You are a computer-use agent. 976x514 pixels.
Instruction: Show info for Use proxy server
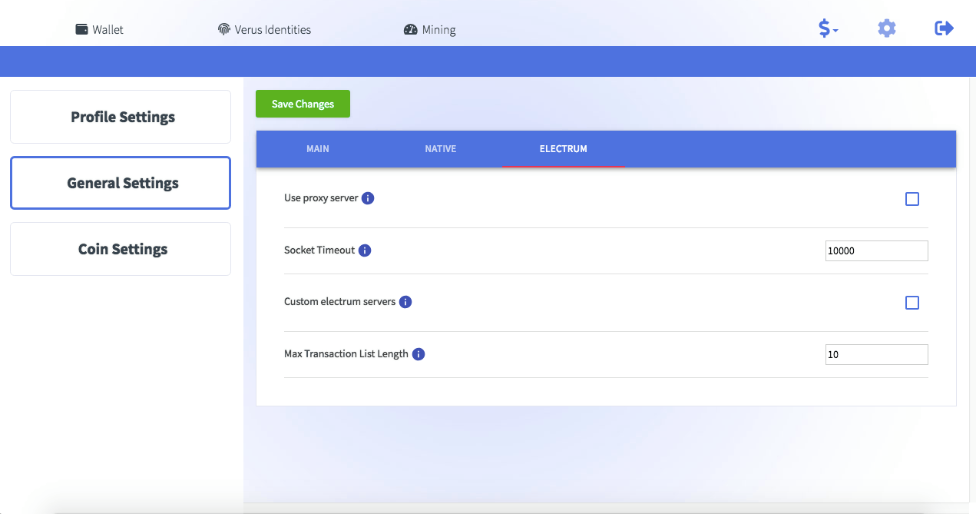click(x=368, y=198)
